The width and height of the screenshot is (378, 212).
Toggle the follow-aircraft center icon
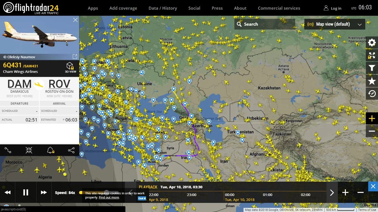click(x=29, y=150)
